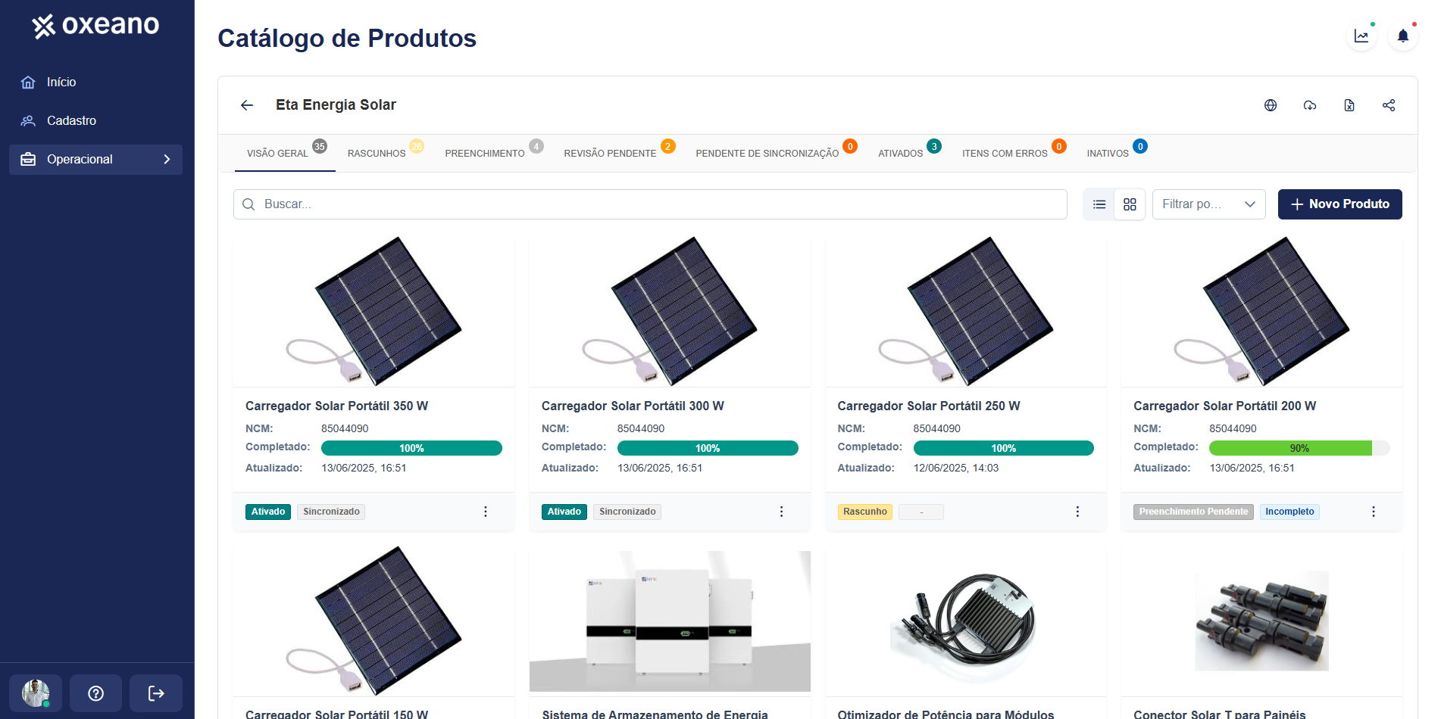This screenshot has width=1441, height=719.
Task: Switch to list view layout
Action: tap(1099, 204)
